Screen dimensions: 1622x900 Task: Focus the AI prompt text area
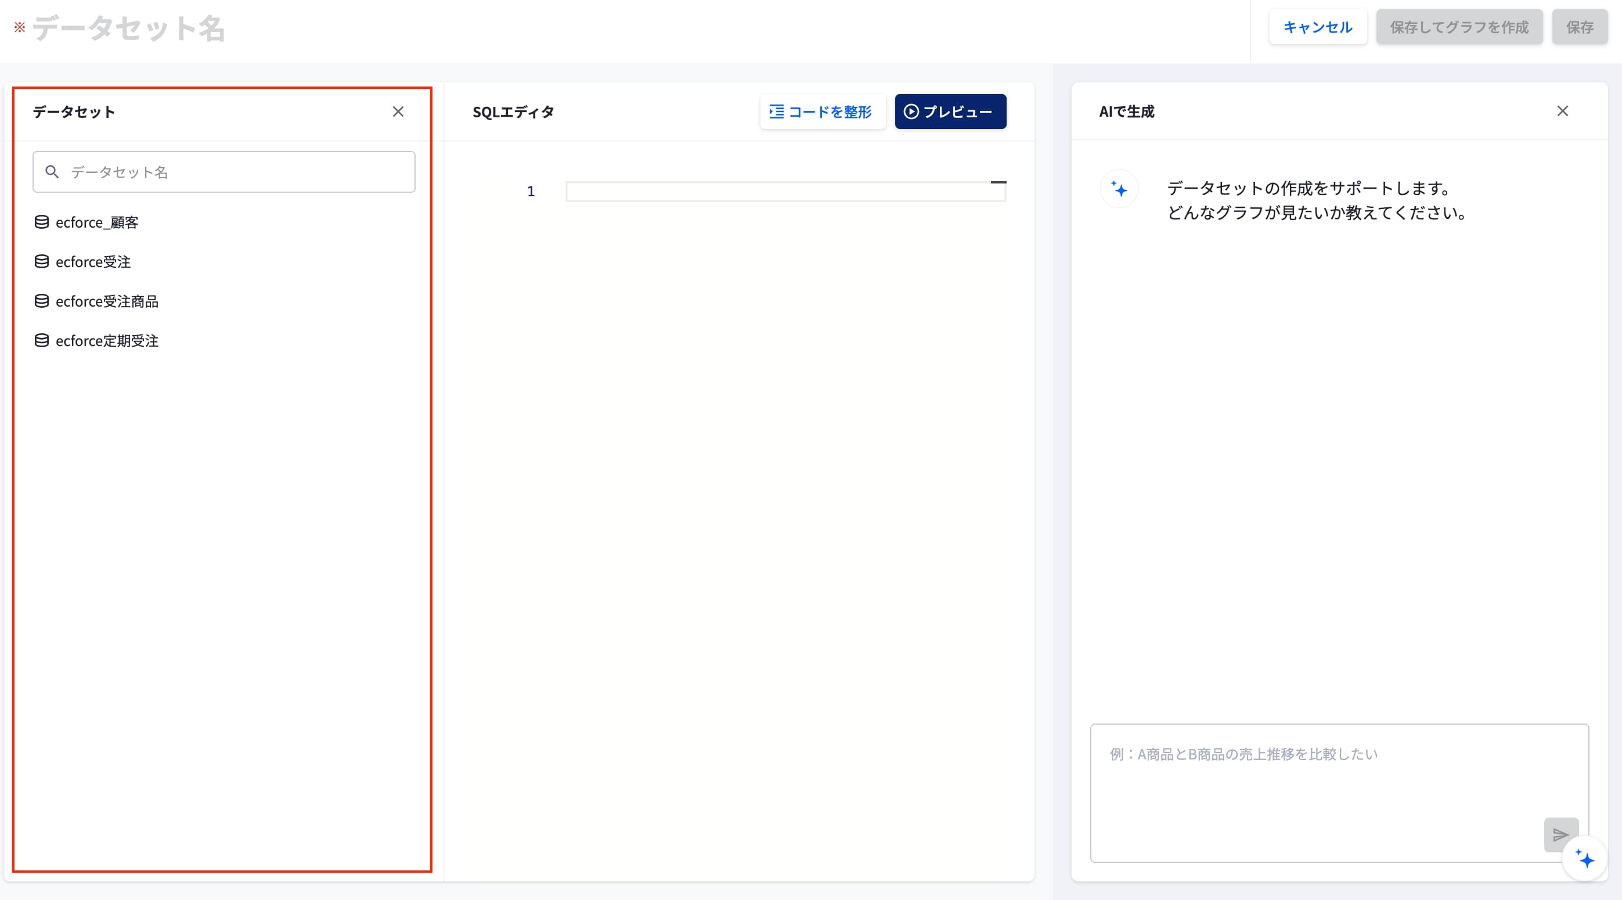[x=1339, y=793]
